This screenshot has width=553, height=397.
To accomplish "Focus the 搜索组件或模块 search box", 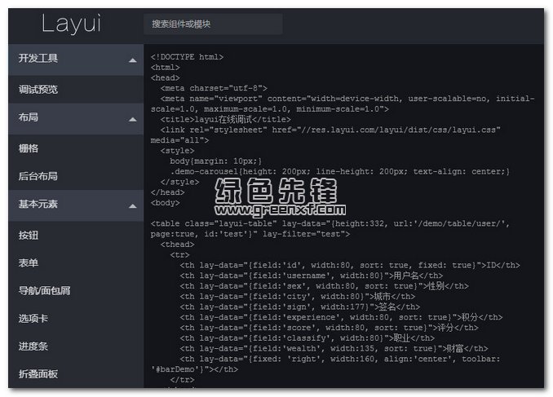I will click(x=213, y=24).
